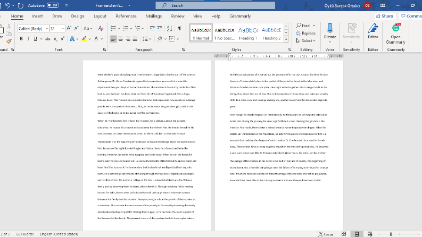Screen dimensions: 422x237
Task: Open Find options dropdown arrow
Action: click(313, 26)
